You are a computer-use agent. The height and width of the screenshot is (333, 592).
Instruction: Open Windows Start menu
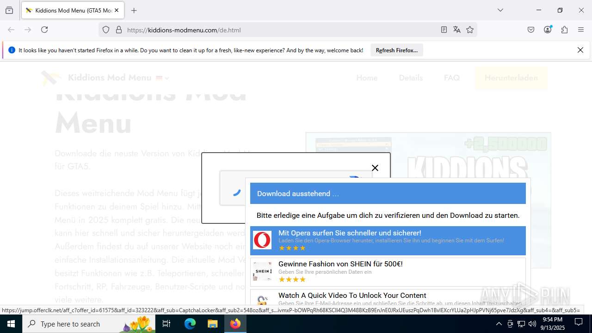click(x=11, y=324)
